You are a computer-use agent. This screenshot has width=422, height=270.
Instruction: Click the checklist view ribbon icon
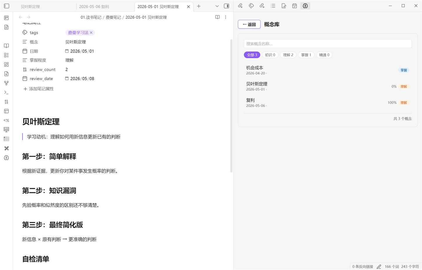pyautogui.click(x=6, y=55)
